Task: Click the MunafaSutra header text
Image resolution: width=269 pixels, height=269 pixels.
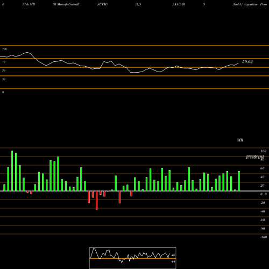Action: [66, 4]
